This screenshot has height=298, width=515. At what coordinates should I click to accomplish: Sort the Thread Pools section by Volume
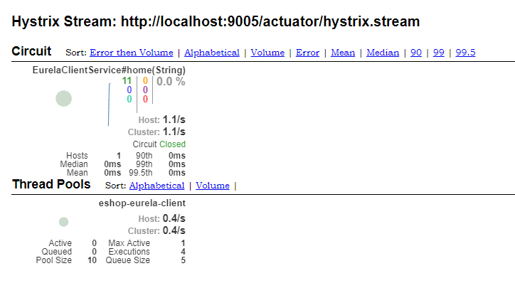213,186
